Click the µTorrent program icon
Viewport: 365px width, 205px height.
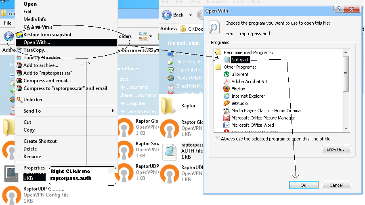click(x=227, y=74)
